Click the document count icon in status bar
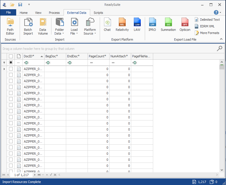This screenshot has height=185, width=226. click(x=194, y=182)
